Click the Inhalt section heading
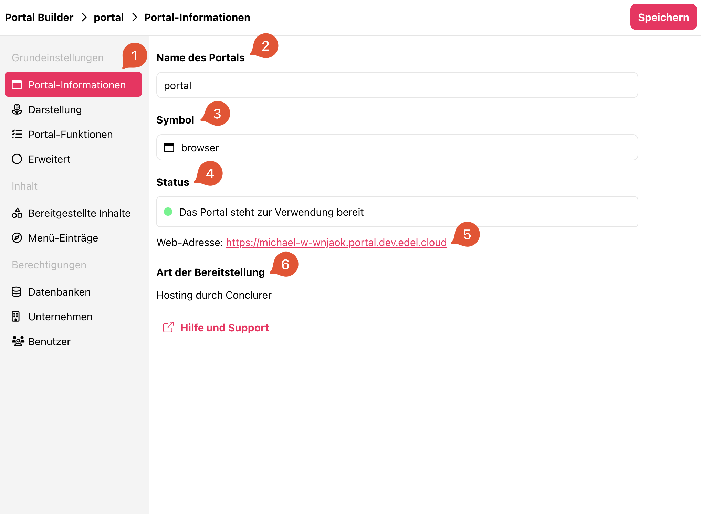Viewport: 701px width, 514px height. (x=24, y=186)
